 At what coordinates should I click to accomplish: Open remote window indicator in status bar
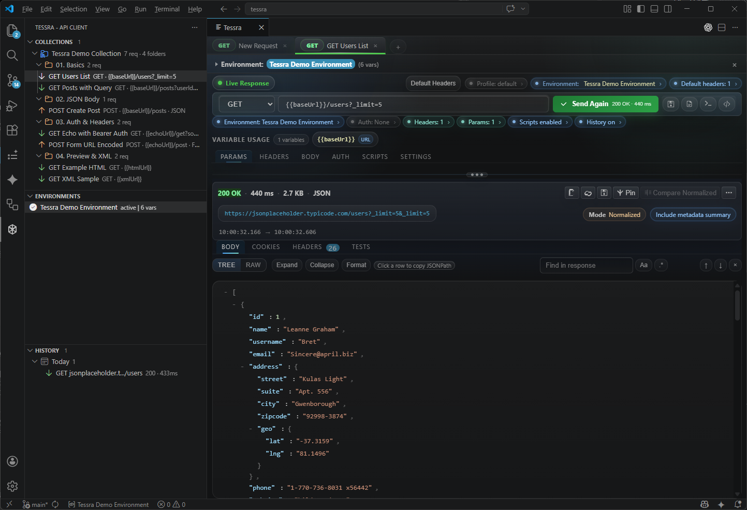point(9,504)
